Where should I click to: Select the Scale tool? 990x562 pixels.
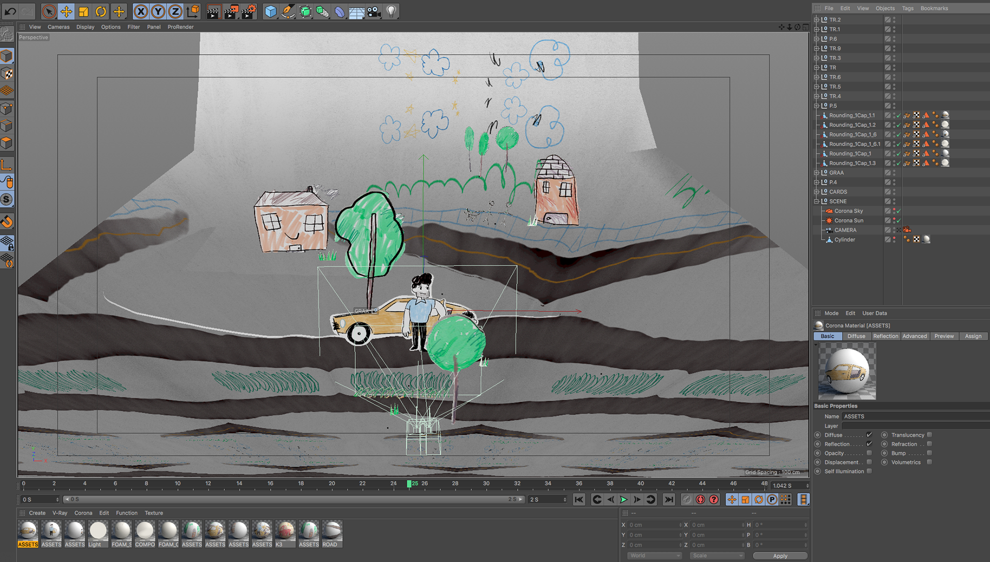pos(84,11)
